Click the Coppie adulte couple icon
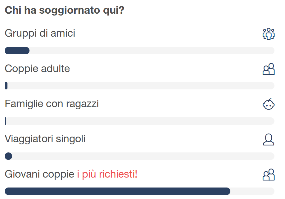This screenshot has height=199, width=285. pos(269,69)
